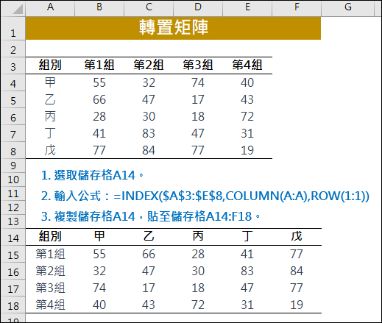The image size is (382, 323).
Task: Click cell C4 with value 32
Action: coord(149,82)
